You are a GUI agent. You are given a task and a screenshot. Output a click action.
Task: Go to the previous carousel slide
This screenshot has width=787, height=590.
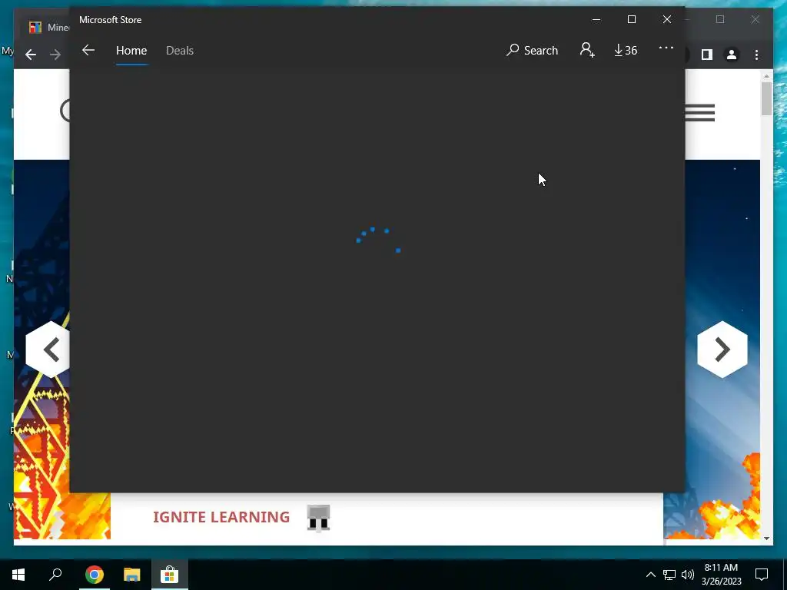(48, 350)
